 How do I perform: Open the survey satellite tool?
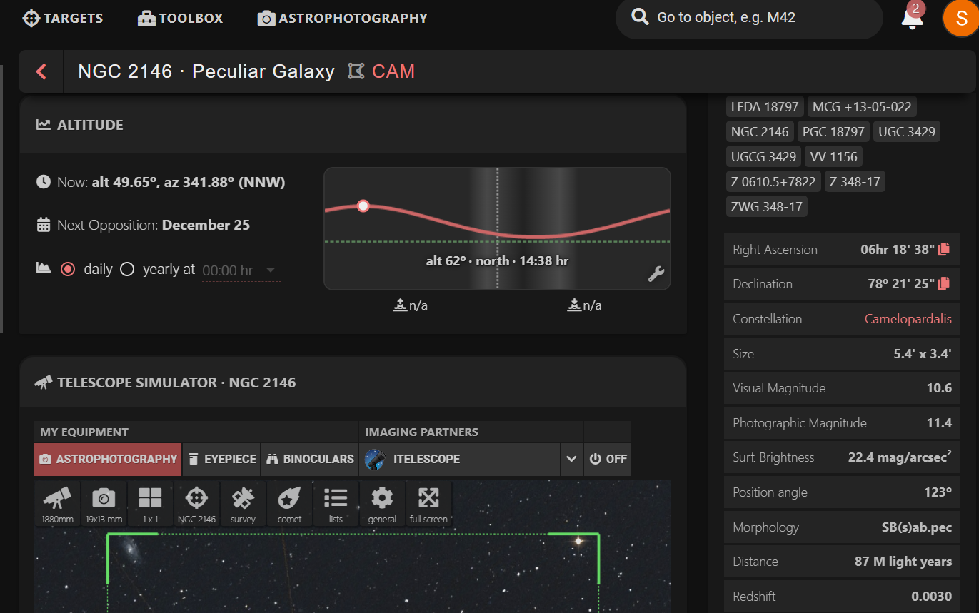tap(243, 504)
